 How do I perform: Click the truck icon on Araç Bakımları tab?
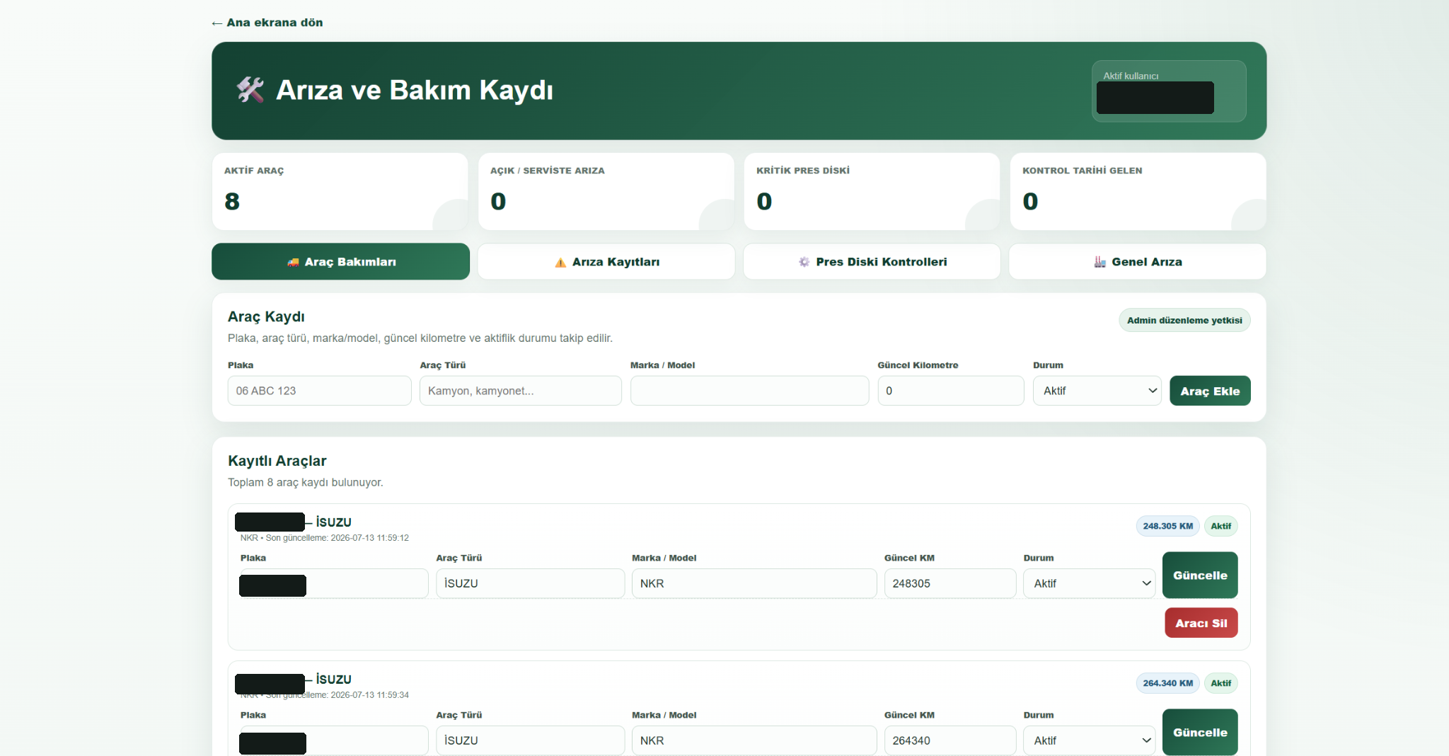pos(293,262)
